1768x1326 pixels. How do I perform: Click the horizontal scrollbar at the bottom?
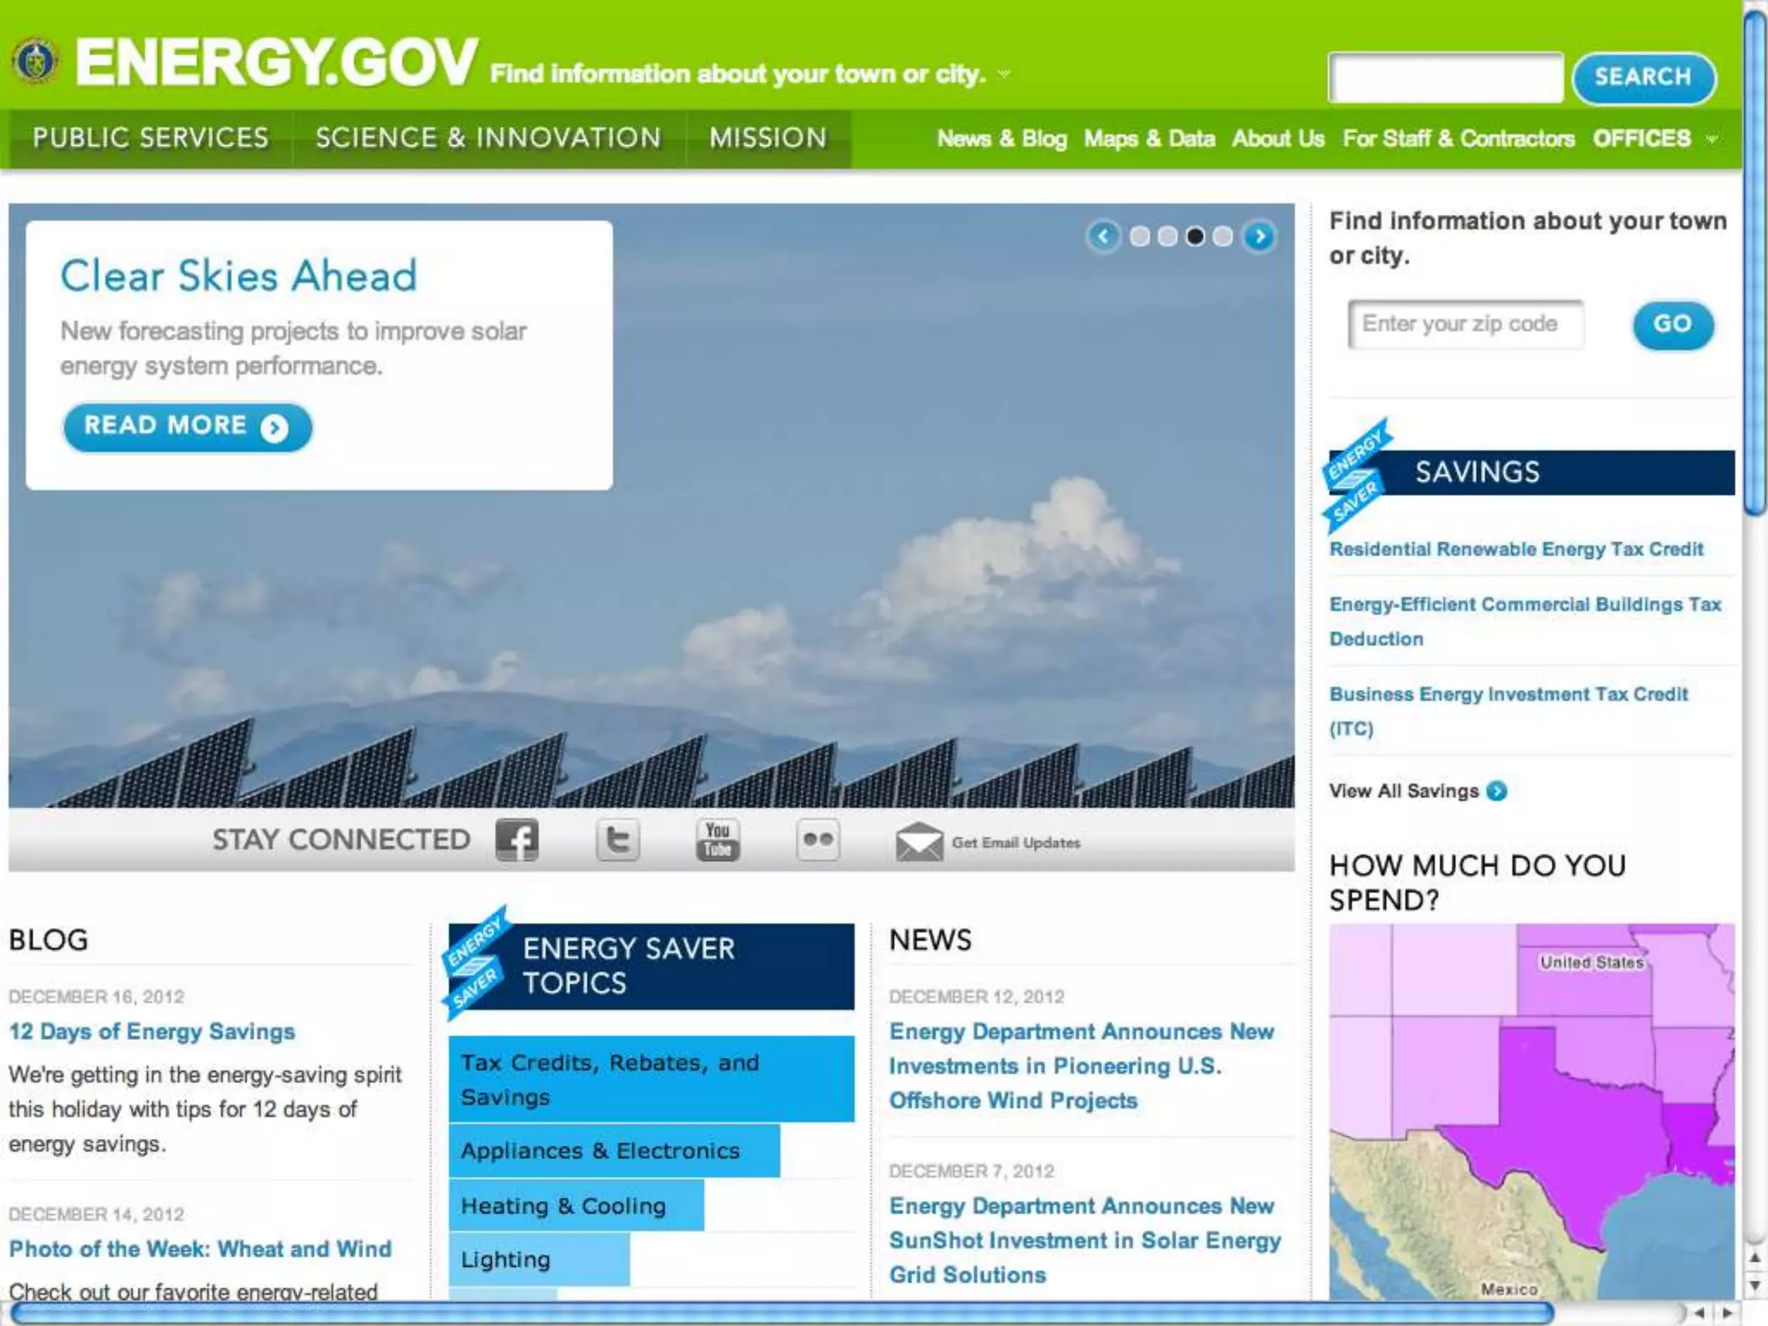click(777, 1313)
